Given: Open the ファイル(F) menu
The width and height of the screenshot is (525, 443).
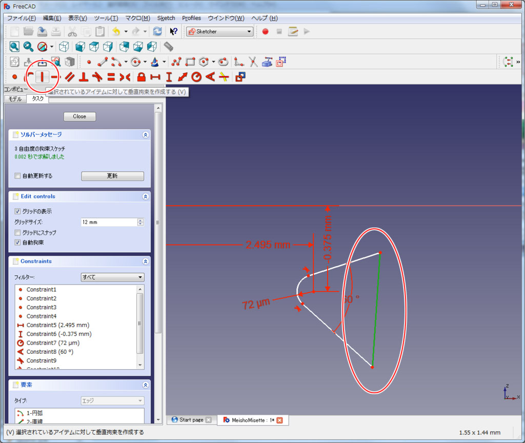Looking at the screenshot, I should [x=22, y=18].
